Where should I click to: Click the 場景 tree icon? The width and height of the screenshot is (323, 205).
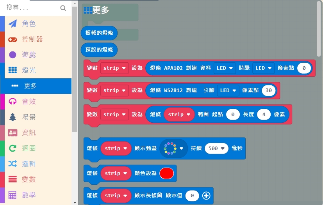13,117
